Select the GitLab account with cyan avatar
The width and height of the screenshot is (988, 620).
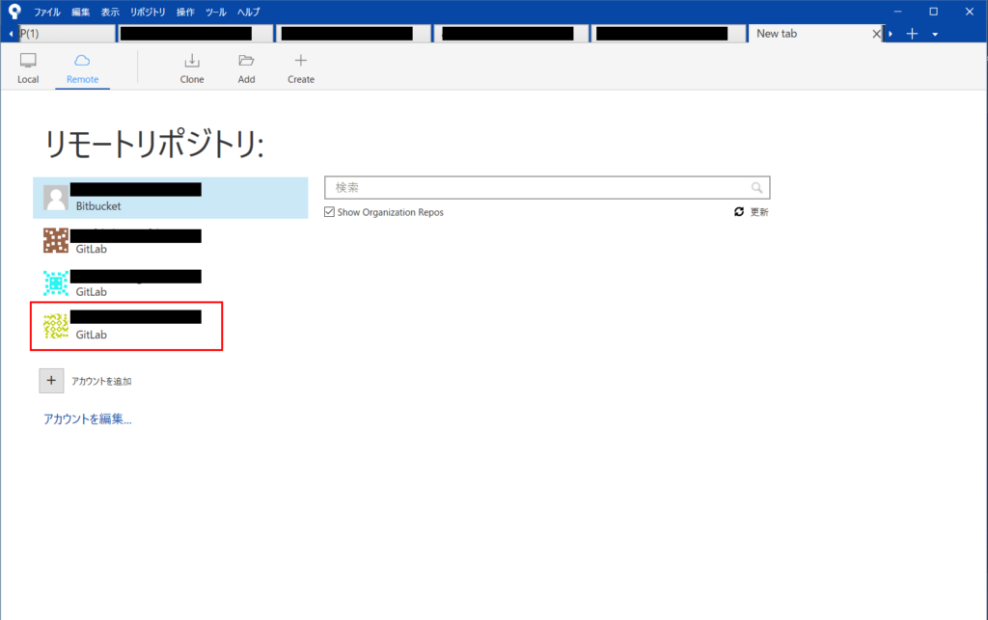click(170, 283)
